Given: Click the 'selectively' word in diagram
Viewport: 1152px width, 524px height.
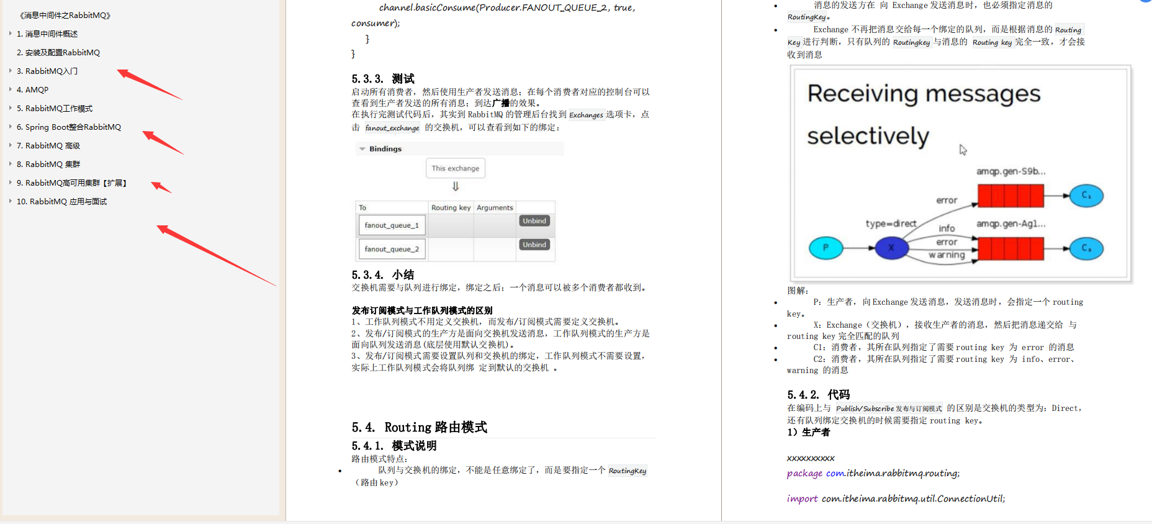Looking at the screenshot, I should (x=868, y=136).
